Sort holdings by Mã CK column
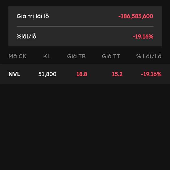The width and height of the screenshot is (170, 170). [x=18, y=56]
